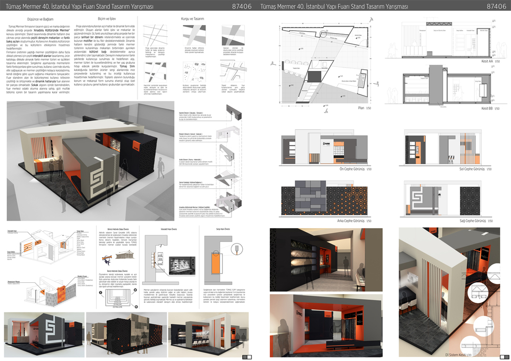Viewport: 511px width, 361px height.
Task: Click the Greek temple illustration
Action: point(125,255)
